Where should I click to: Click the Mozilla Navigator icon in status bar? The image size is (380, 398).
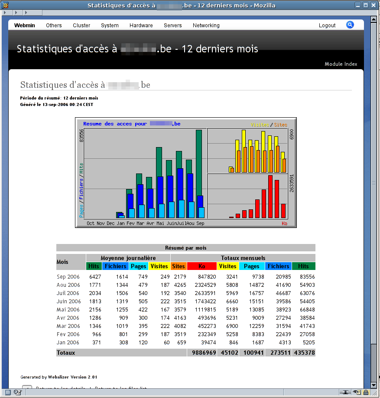click(8, 393)
